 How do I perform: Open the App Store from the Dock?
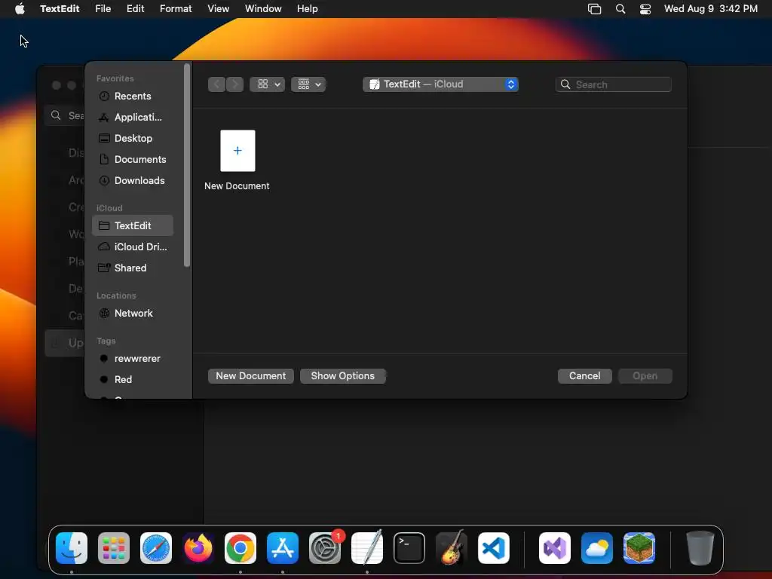coord(283,548)
